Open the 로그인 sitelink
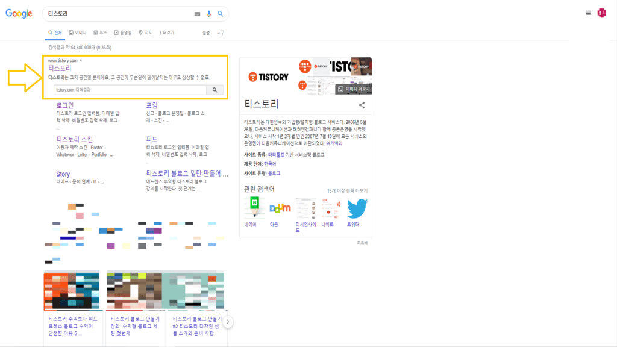Viewport: 617px width, 347px height. click(65, 105)
